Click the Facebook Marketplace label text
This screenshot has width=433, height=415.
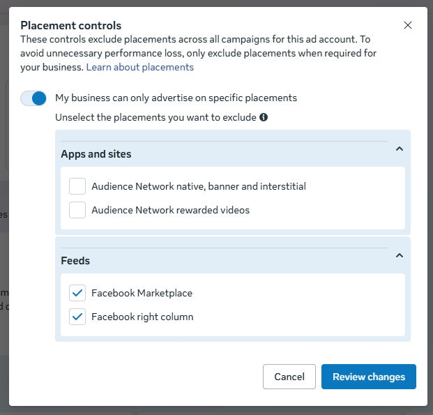coord(142,293)
